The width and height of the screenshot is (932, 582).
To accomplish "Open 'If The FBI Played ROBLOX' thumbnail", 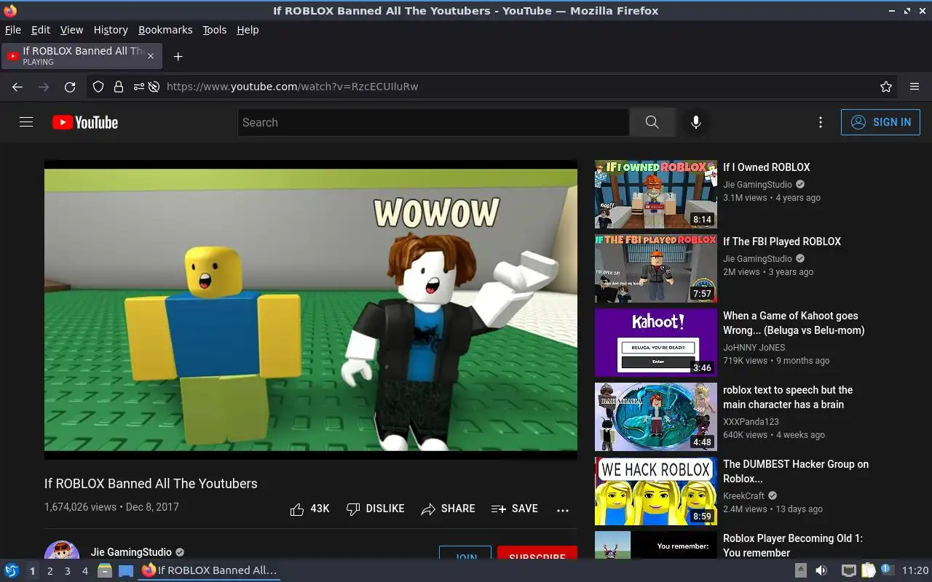I will [656, 268].
